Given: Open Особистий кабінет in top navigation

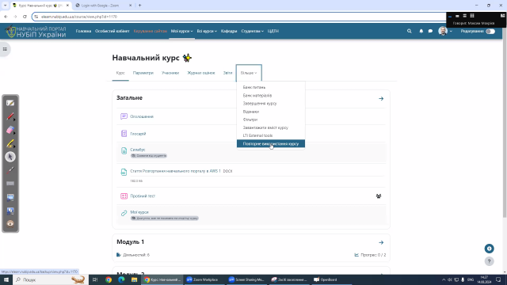Looking at the screenshot, I should (112, 31).
